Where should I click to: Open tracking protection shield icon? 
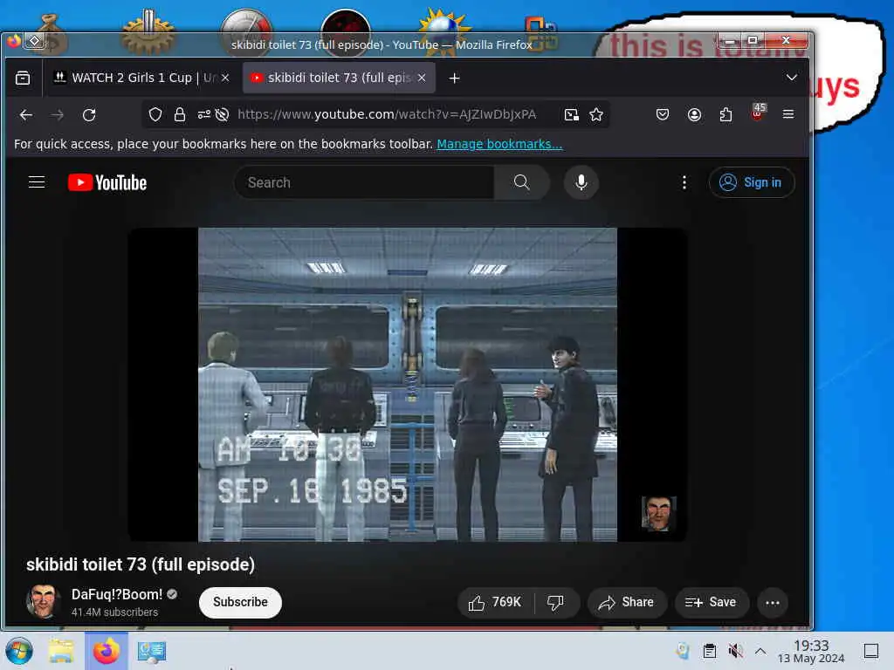[155, 114]
